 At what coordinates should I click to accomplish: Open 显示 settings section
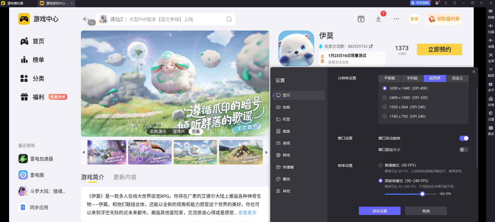(299, 95)
